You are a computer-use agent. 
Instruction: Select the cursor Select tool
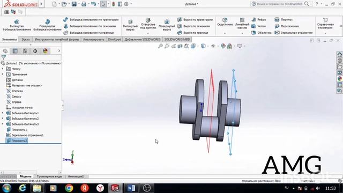[103, 4]
